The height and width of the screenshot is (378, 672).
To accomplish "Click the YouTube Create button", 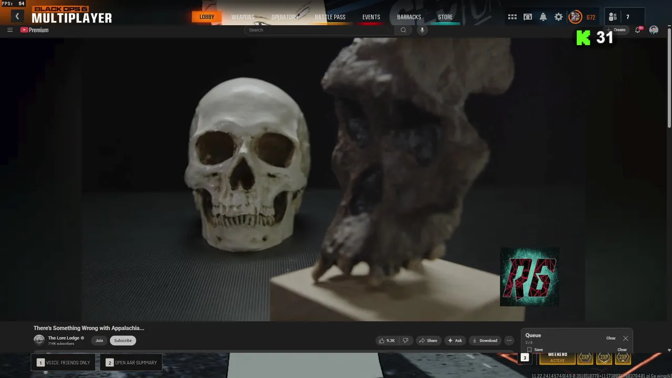I will 616,30.
